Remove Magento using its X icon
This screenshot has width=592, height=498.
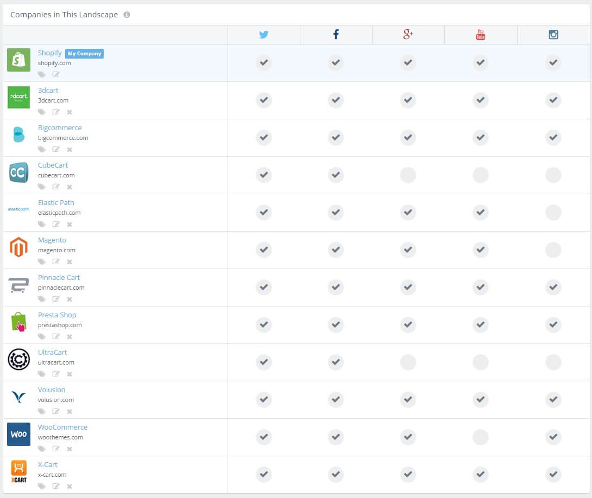(x=70, y=261)
